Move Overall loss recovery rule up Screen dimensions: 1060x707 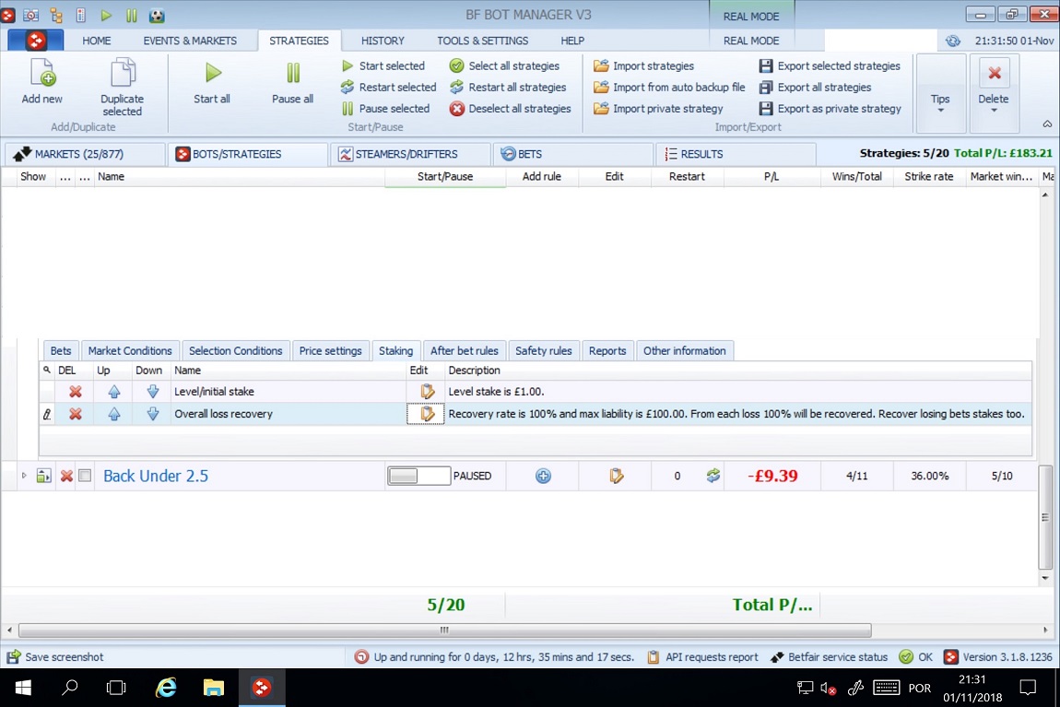coord(114,414)
